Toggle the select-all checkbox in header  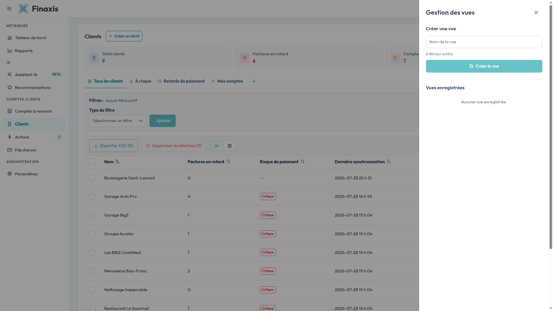(92, 162)
